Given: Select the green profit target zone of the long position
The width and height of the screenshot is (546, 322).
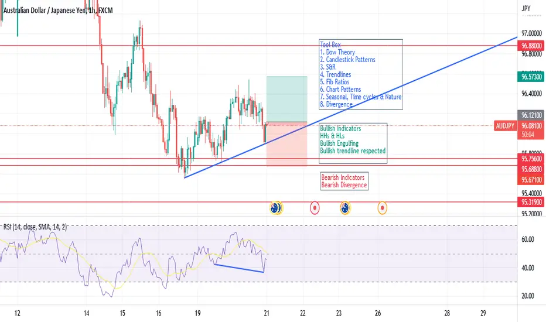Looking at the screenshot, I should pyautogui.click(x=287, y=99).
